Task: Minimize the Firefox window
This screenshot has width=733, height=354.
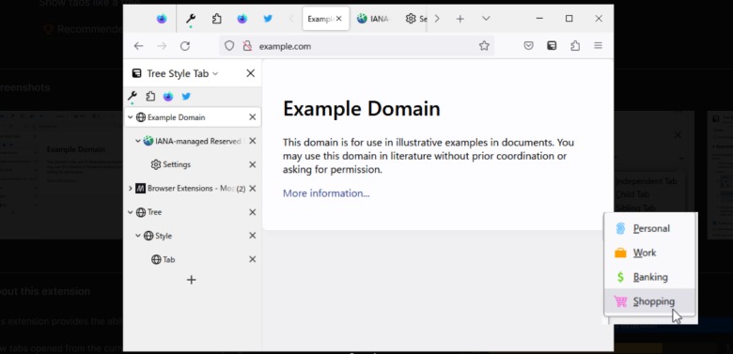Action: (539, 19)
